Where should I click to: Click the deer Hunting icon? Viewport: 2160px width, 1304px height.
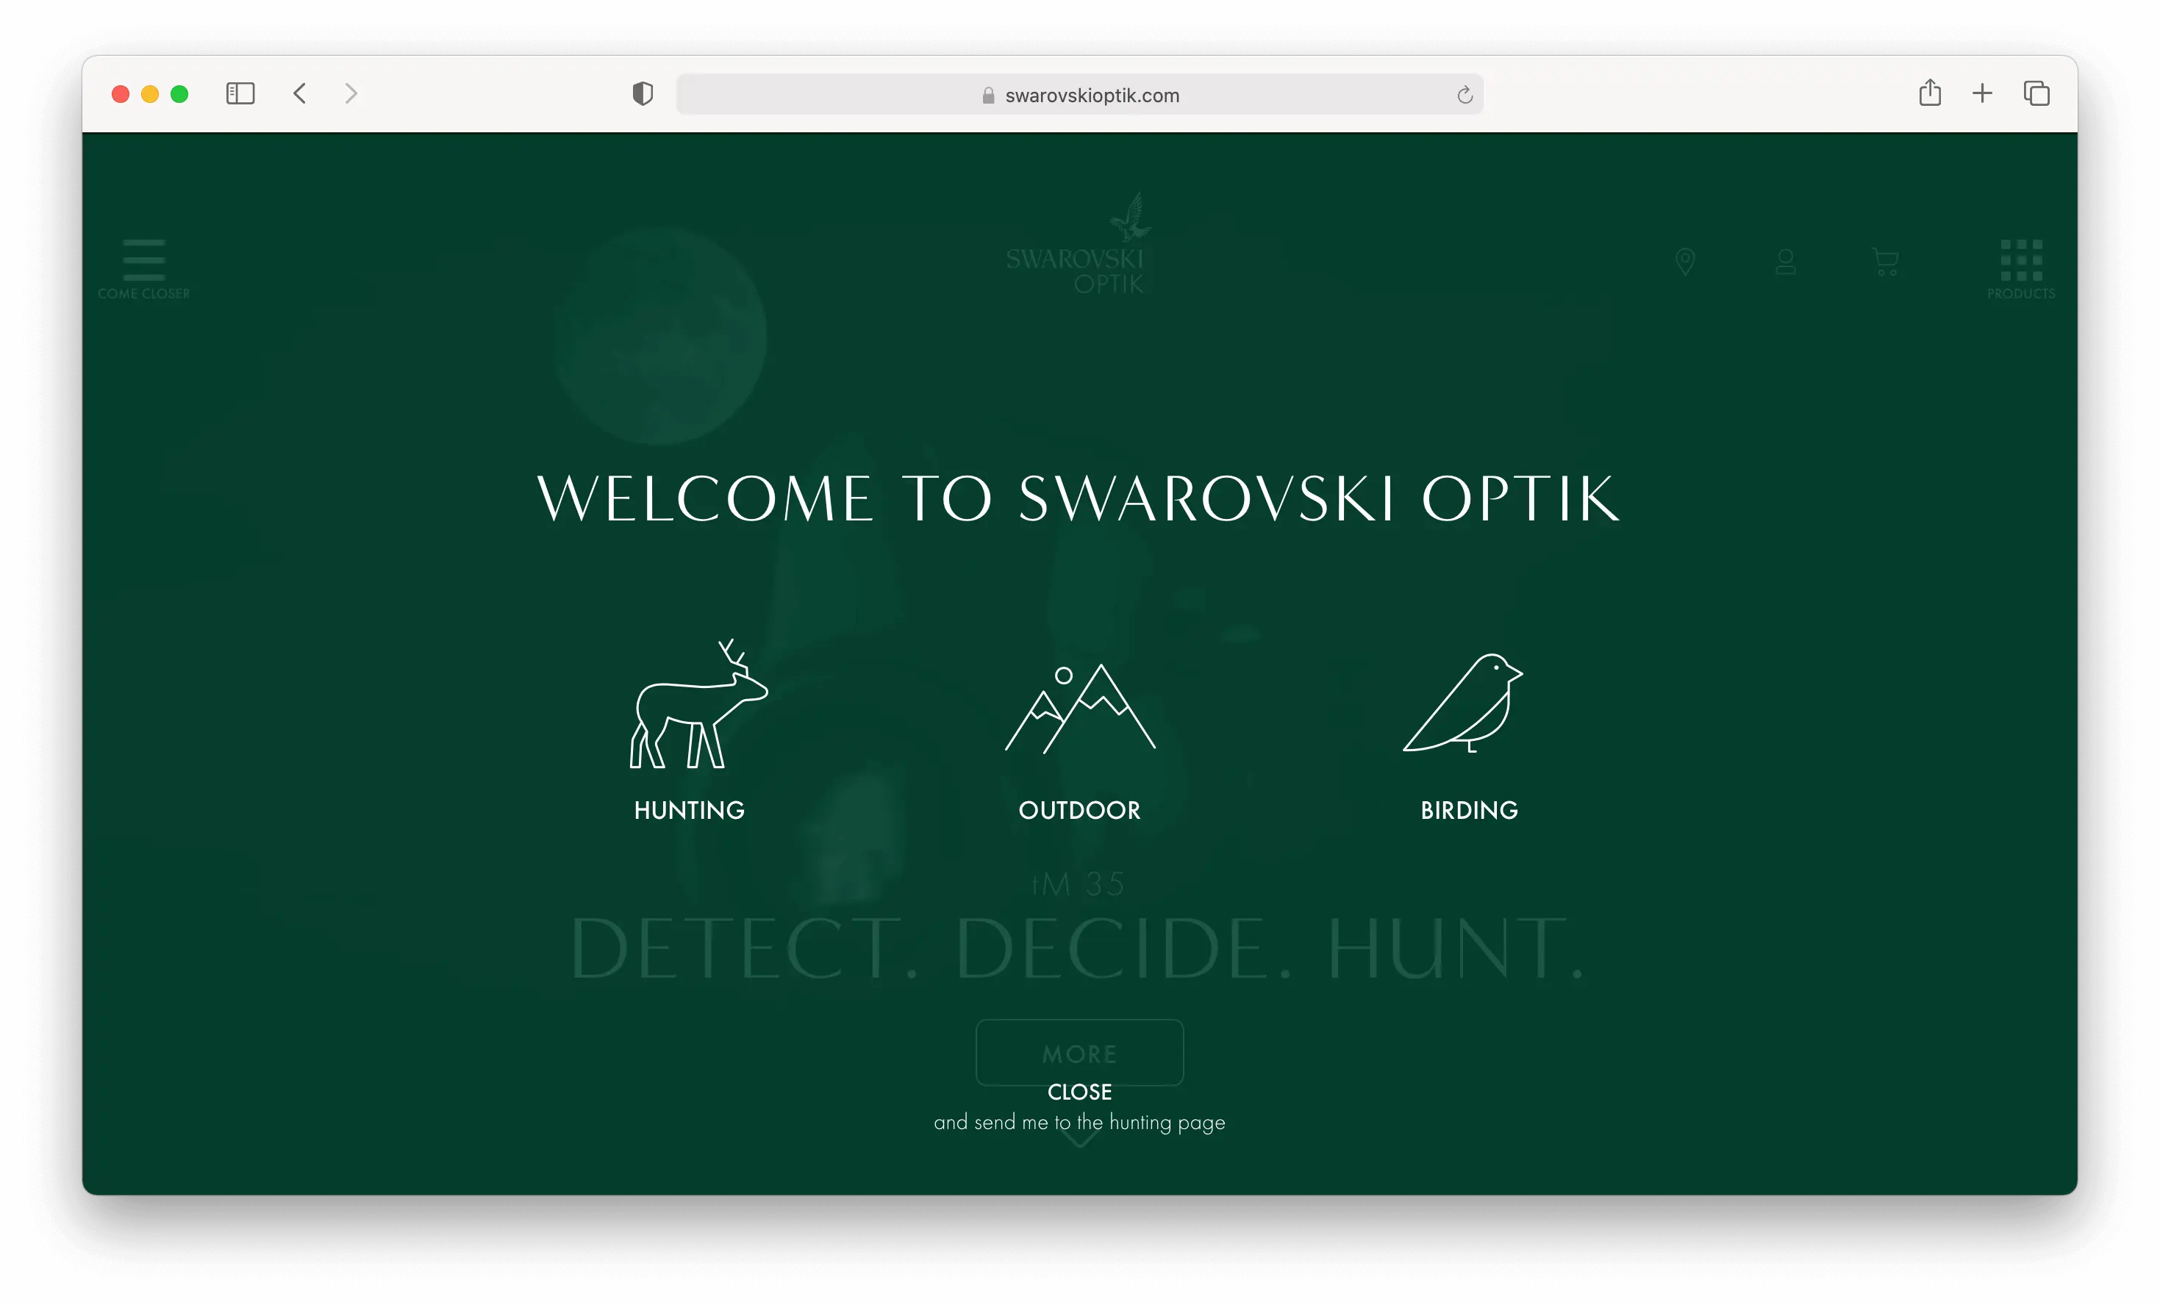[x=698, y=706]
